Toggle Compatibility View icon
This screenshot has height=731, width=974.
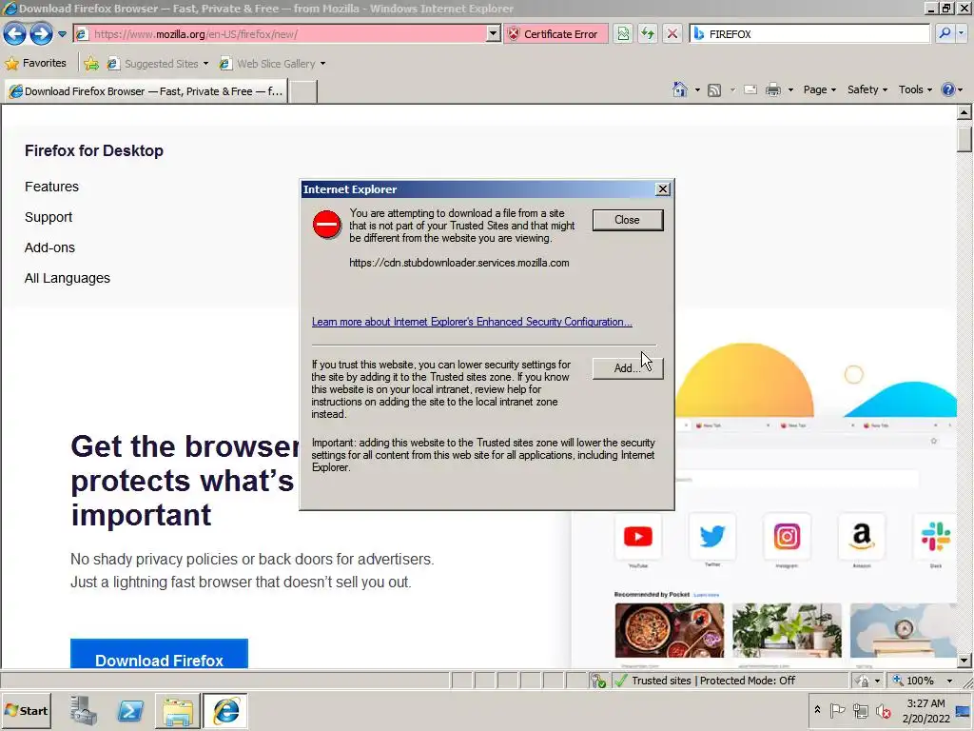tap(623, 34)
